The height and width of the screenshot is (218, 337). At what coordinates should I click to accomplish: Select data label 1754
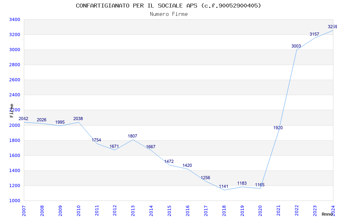[x=96, y=140]
